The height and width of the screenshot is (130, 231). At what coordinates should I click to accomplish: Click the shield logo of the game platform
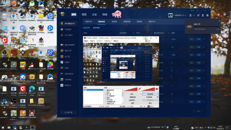tap(63, 14)
